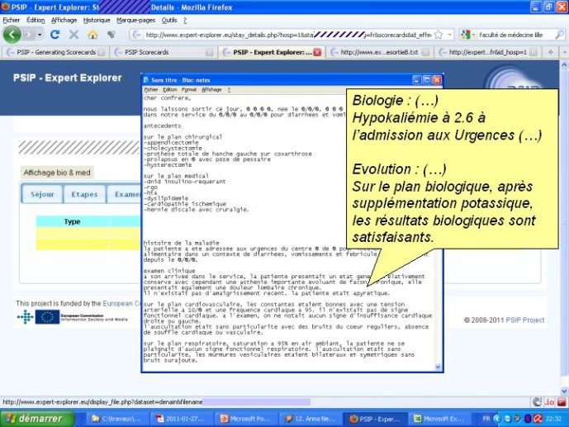The width and height of the screenshot is (569, 427).
Task: Click the browser page scrollbar down arrow
Action: pyautogui.click(x=564, y=391)
